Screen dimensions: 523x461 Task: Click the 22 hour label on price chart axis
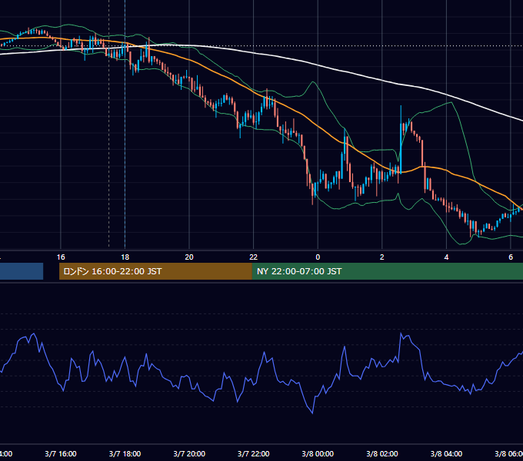[x=254, y=257]
